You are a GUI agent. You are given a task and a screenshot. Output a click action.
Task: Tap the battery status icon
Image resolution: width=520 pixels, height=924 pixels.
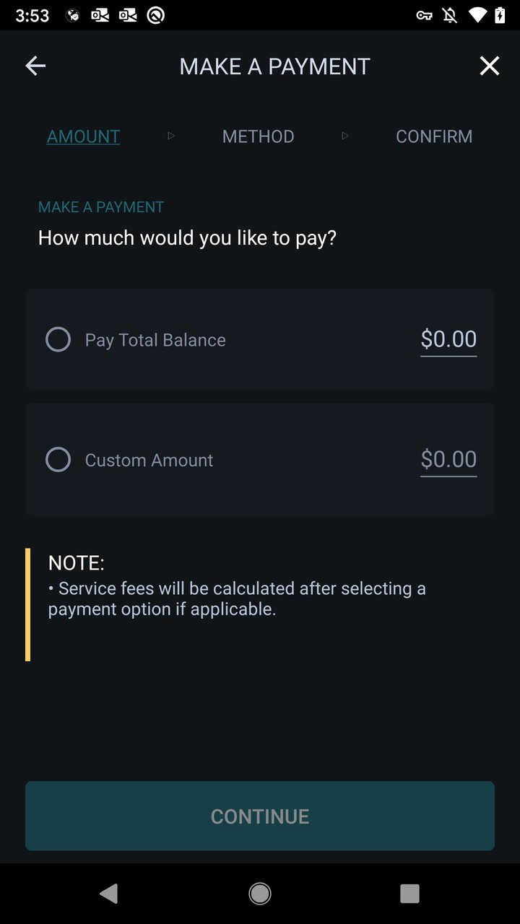pyautogui.click(x=500, y=15)
